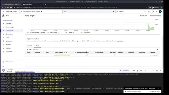The image size is (169, 95).
Task: Open the notifications bell
Action: (x=149, y=12)
